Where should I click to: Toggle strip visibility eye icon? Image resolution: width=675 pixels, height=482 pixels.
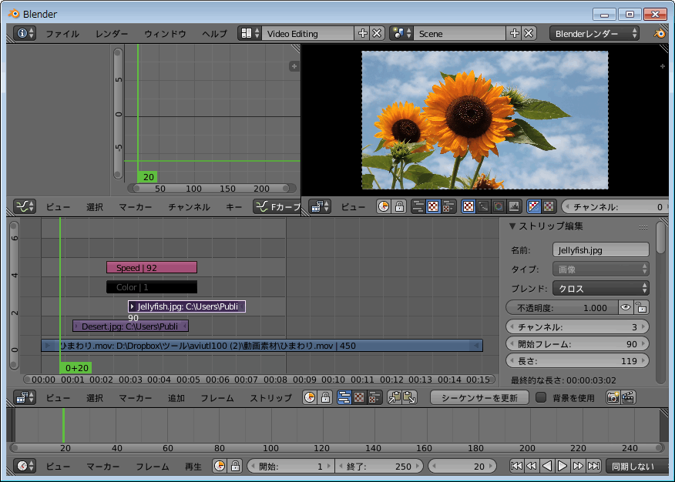(x=626, y=307)
